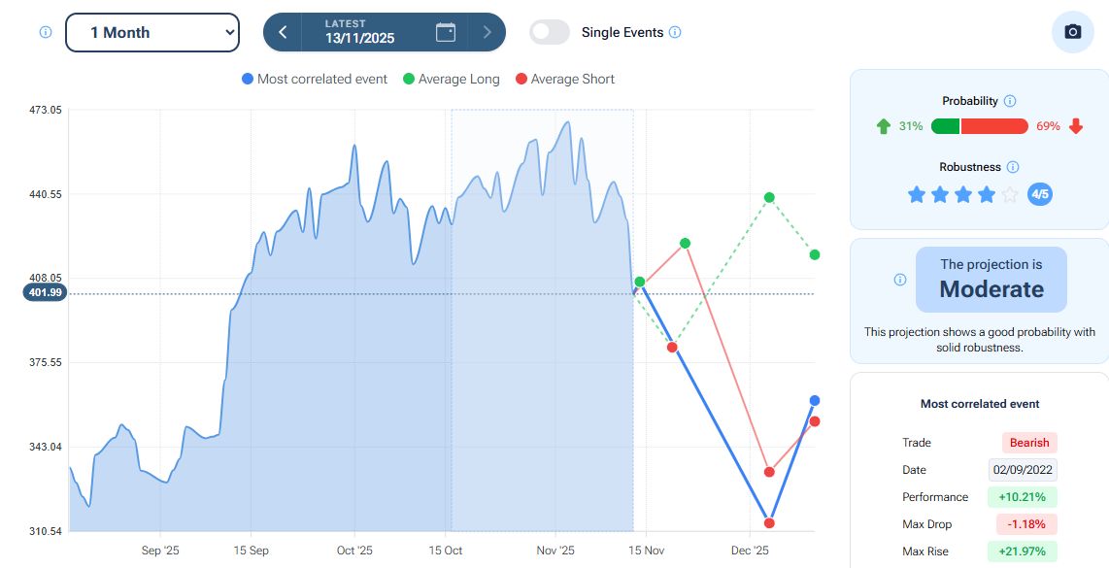Click info icon next to Probability

click(1010, 101)
